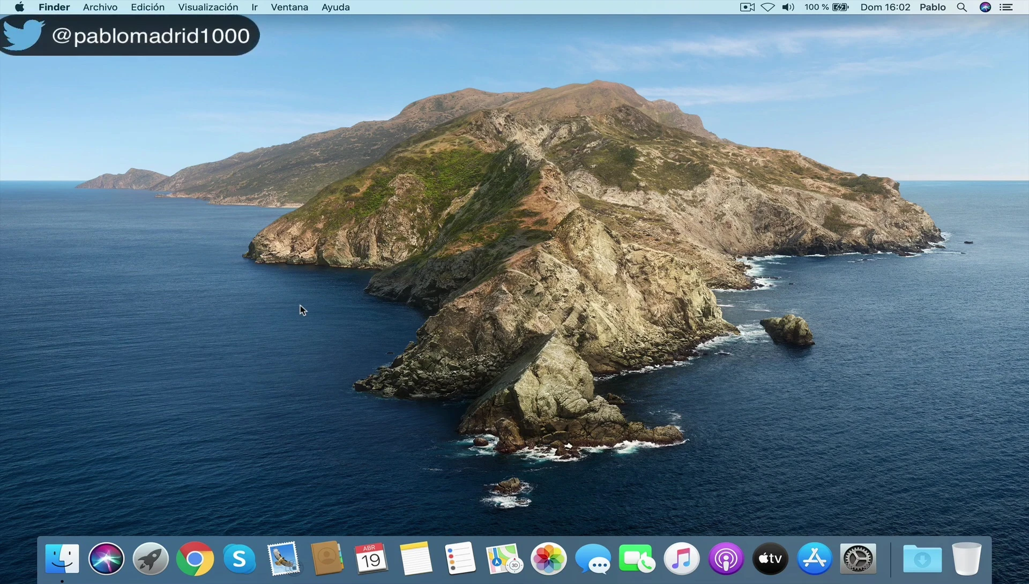This screenshot has height=584, width=1029.
Task: Open Spotlight search magnifier
Action: [x=962, y=7]
